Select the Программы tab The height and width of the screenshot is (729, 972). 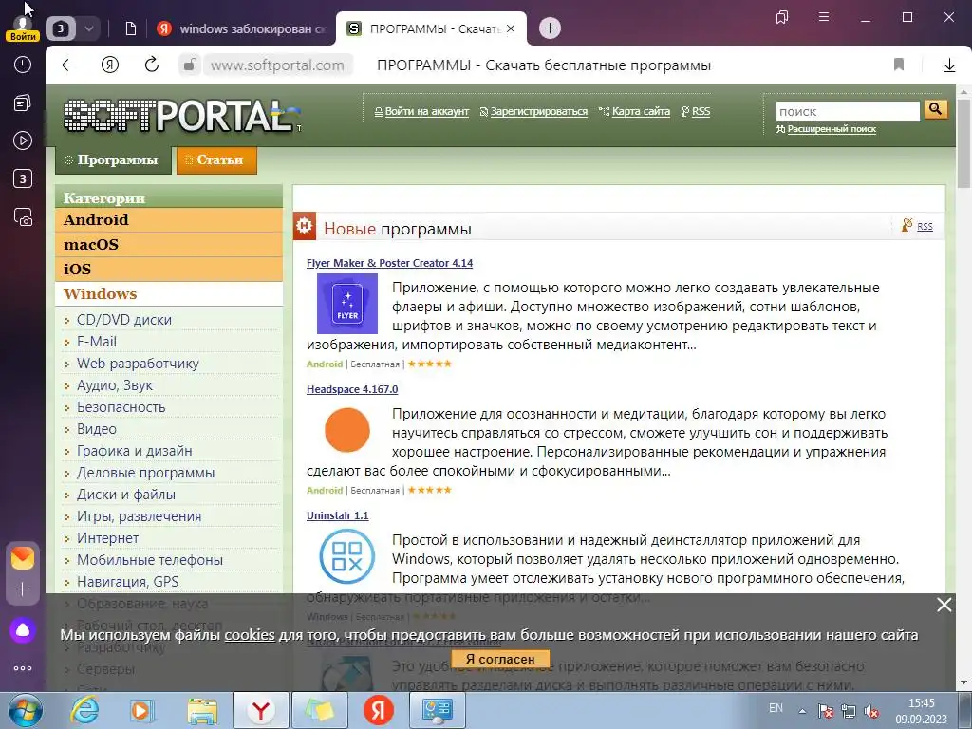[x=113, y=159]
